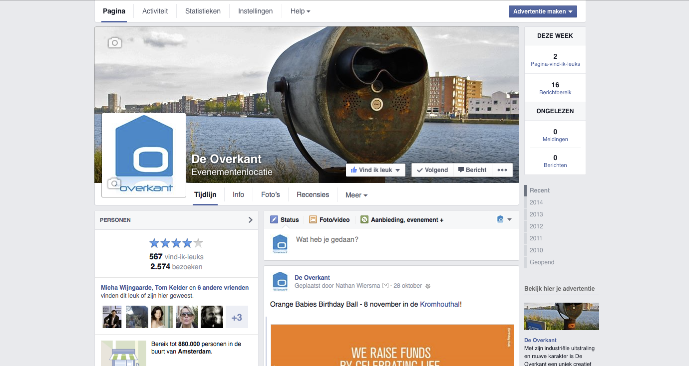Click the 567 vind-ik-leuks count
Viewport: 689px width, 366px height.
tap(176, 257)
